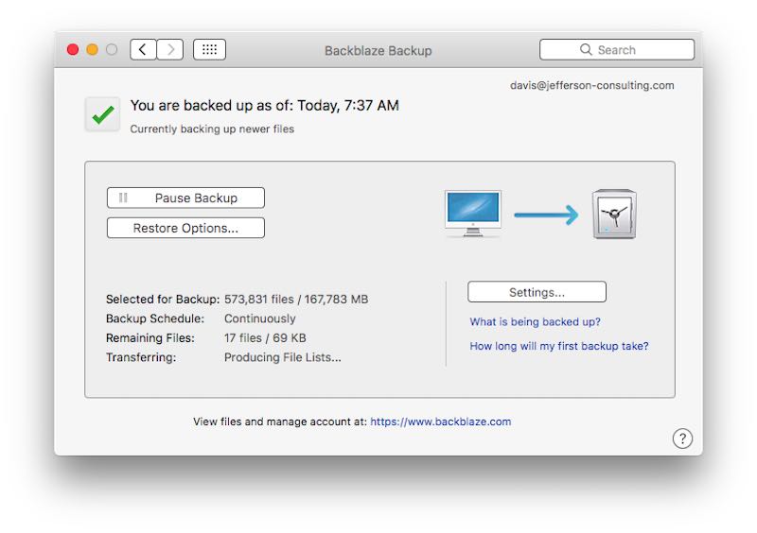Click the red close window button
Image resolution: width=757 pixels, height=533 pixels.
(73, 50)
